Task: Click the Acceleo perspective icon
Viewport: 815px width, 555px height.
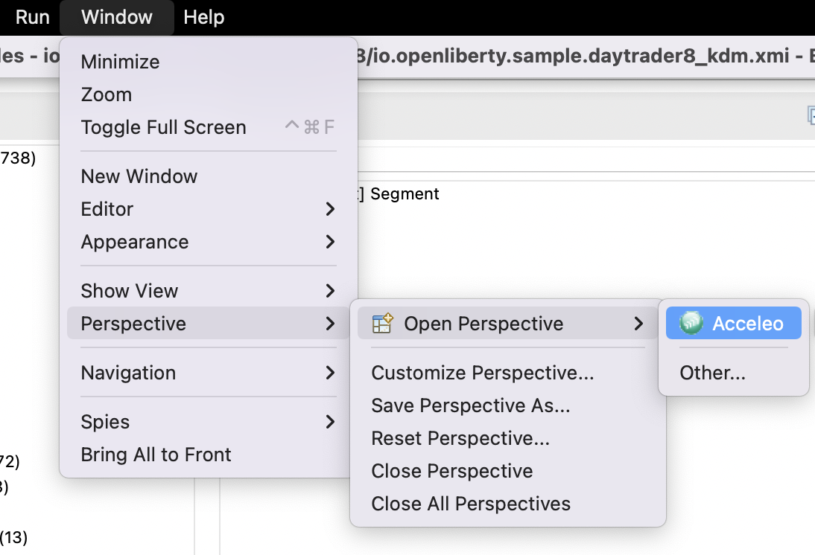Action: coord(691,324)
